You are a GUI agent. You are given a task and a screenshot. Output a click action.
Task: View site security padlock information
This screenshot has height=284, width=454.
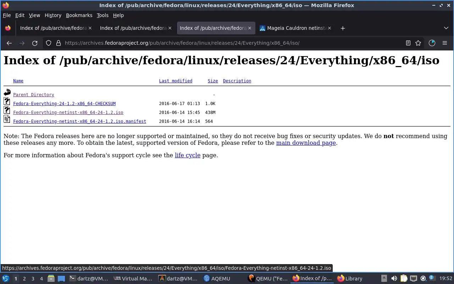point(59,43)
